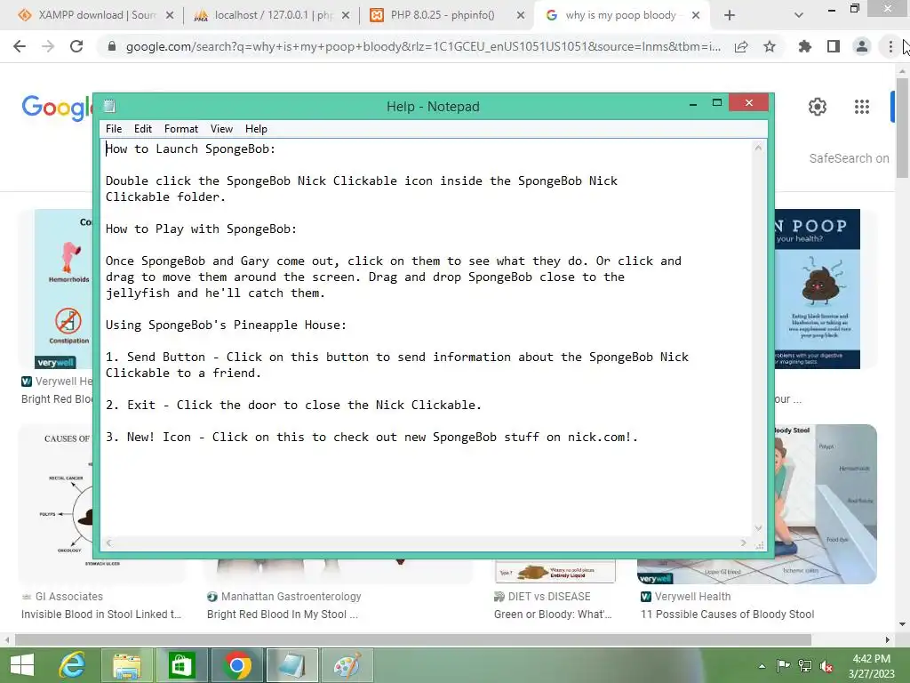Minimize the Help - Notepad window
Screen dimensions: 910x683
click(x=693, y=104)
